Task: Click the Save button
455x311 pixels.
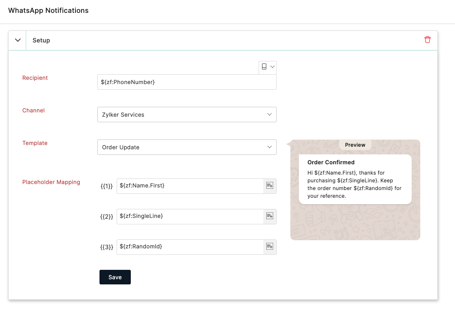Action: [x=115, y=277]
